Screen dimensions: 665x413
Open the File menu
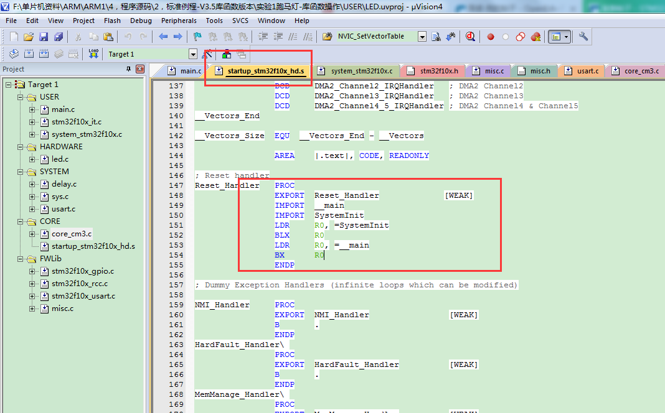[x=11, y=21]
